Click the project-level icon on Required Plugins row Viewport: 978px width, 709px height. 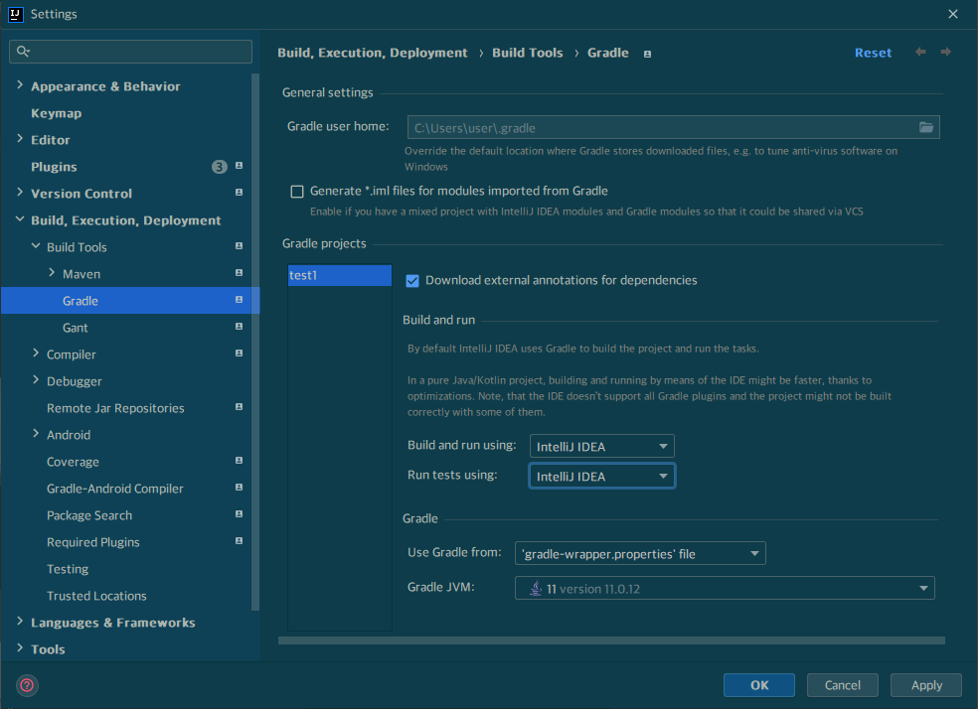(239, 541)
